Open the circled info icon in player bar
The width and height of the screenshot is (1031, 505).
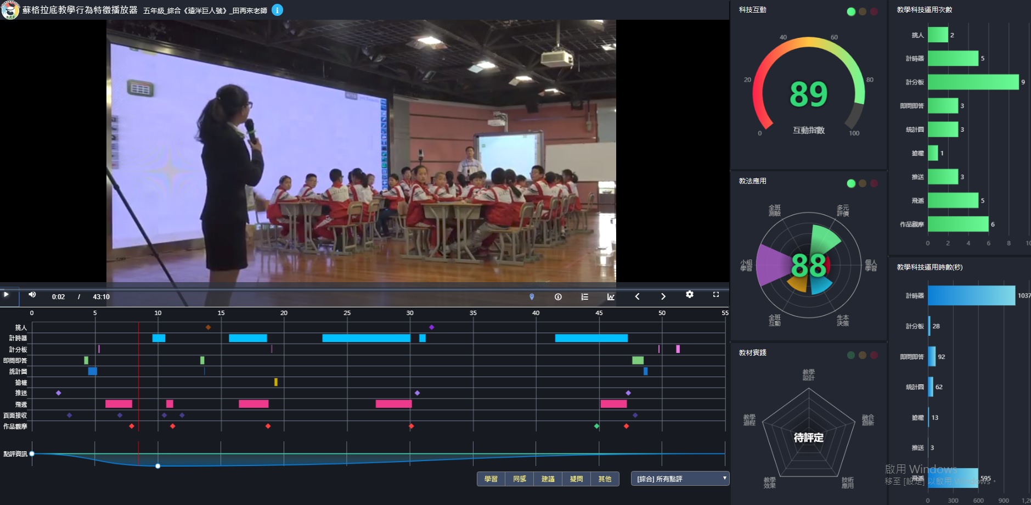(558, 296)
